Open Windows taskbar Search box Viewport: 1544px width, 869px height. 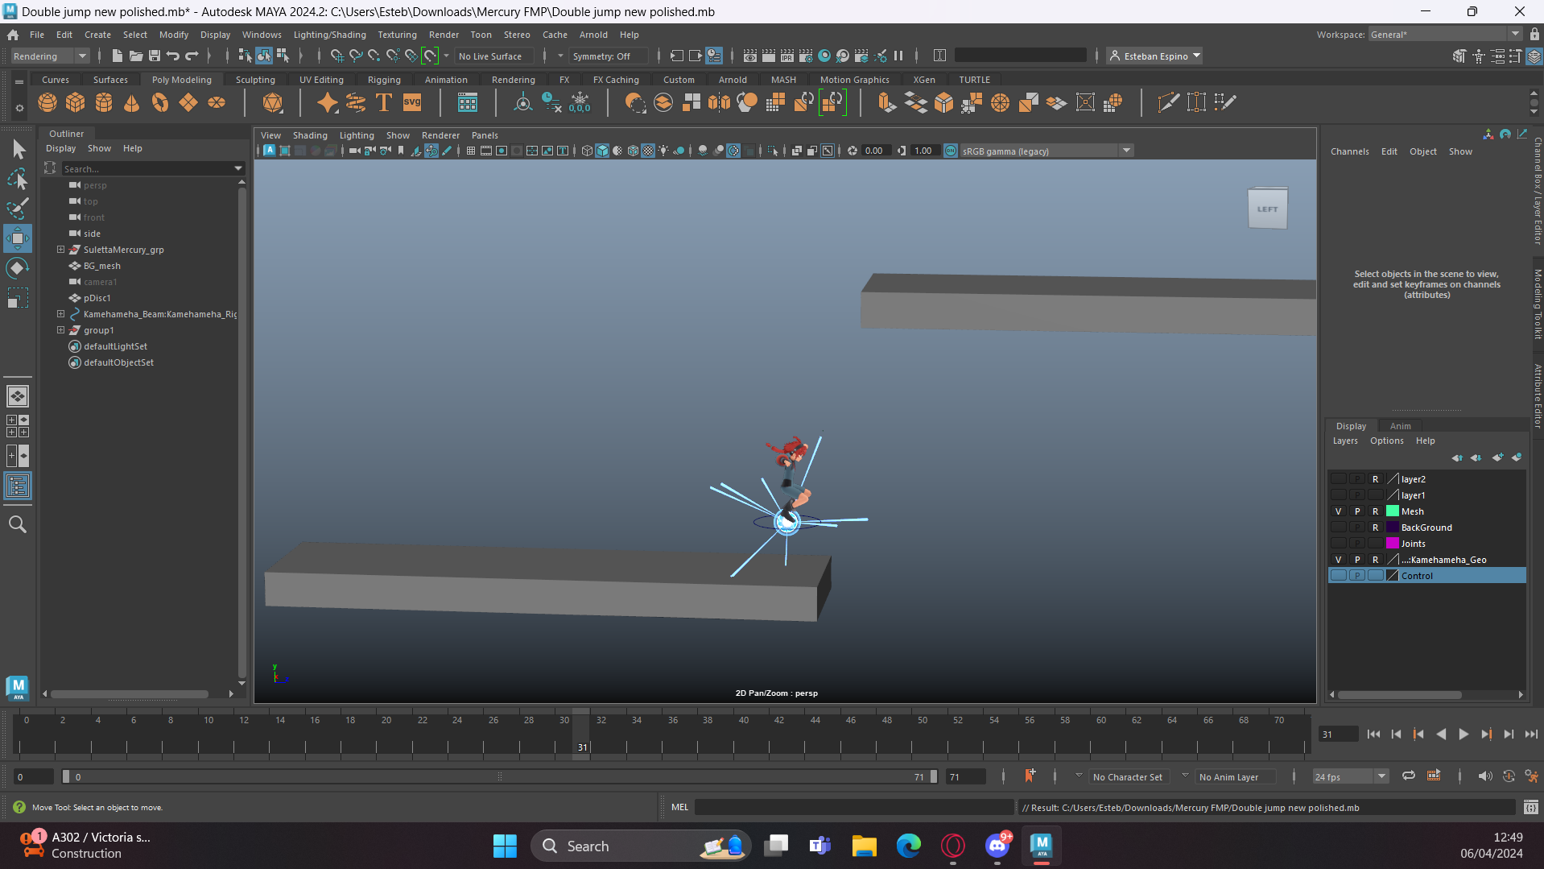640,846
